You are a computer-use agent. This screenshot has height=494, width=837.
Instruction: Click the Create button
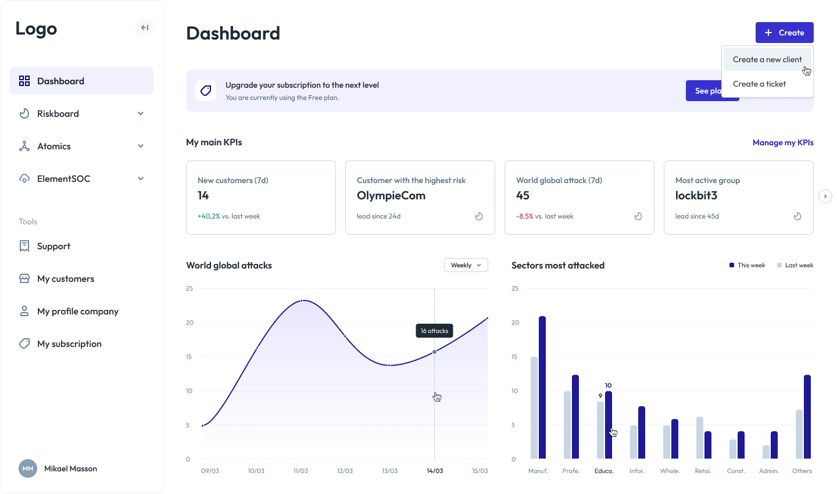click(x=784, y=33)
